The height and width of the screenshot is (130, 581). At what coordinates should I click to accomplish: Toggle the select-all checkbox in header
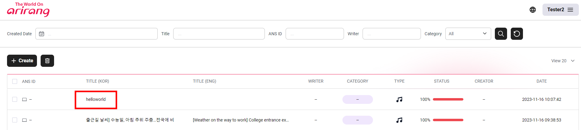click(x=15, y=81)
